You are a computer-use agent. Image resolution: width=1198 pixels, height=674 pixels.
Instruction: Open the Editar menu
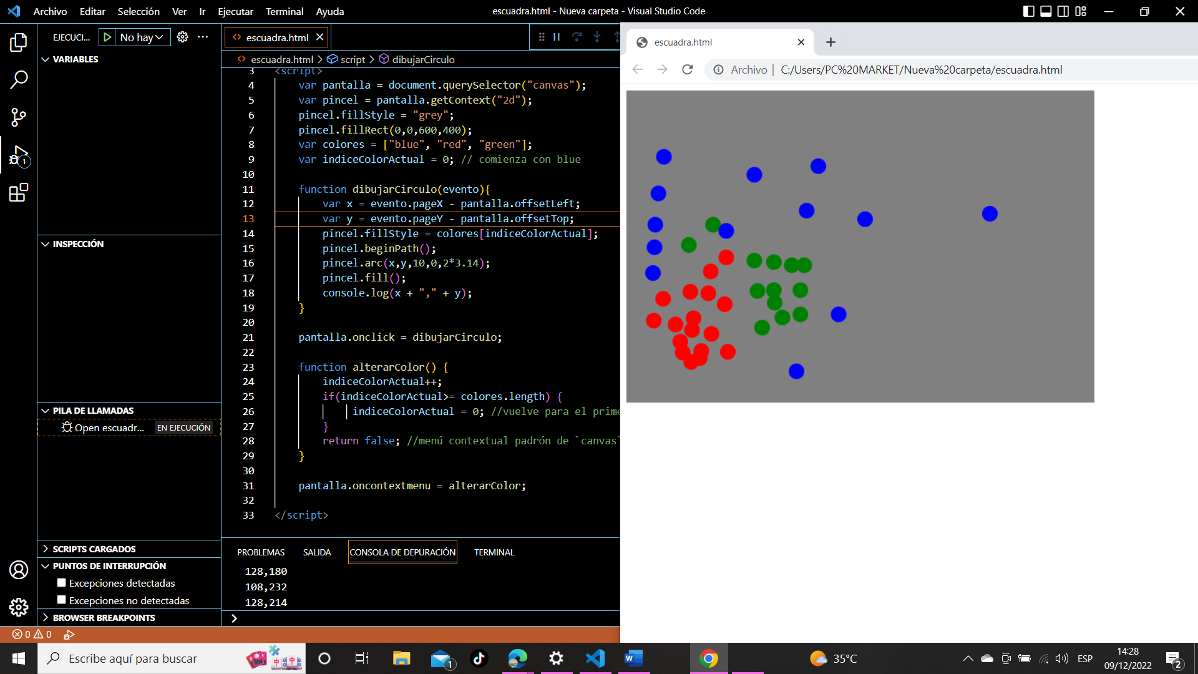(x=92, y=11)
